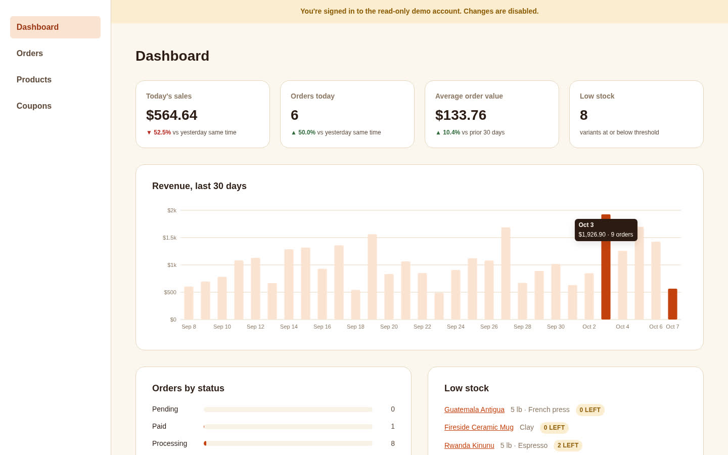Click the $133.76 average order value

pos(461,115)
